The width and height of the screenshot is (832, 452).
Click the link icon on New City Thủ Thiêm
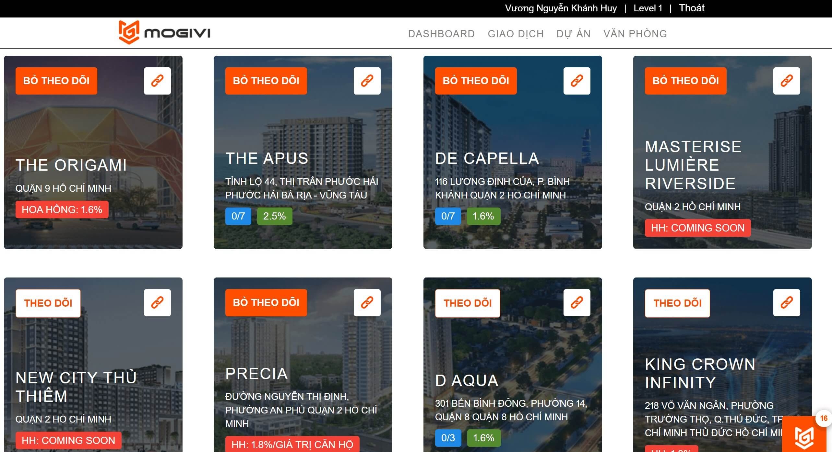(157, 302)
